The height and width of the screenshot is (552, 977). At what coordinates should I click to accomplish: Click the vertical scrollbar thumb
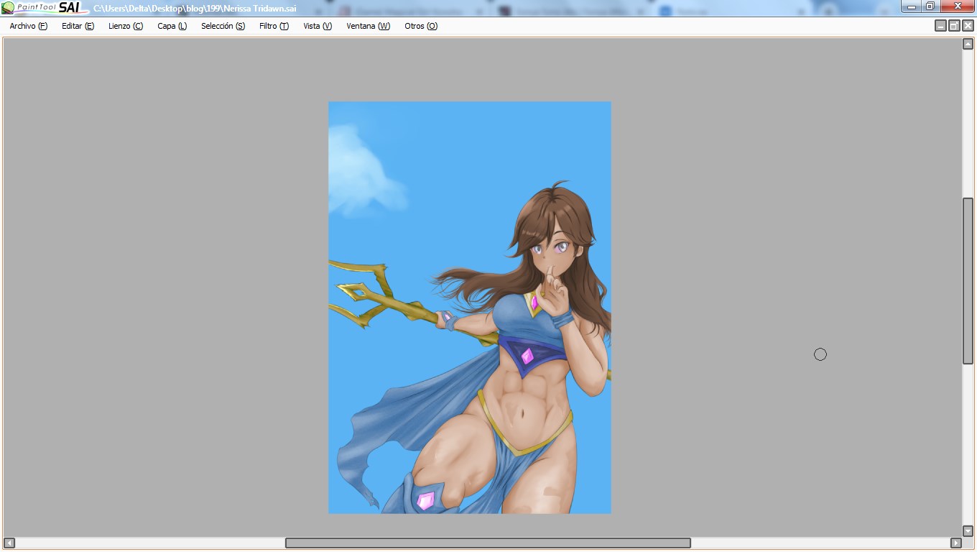pyautogui.click(x=968, y=280)
